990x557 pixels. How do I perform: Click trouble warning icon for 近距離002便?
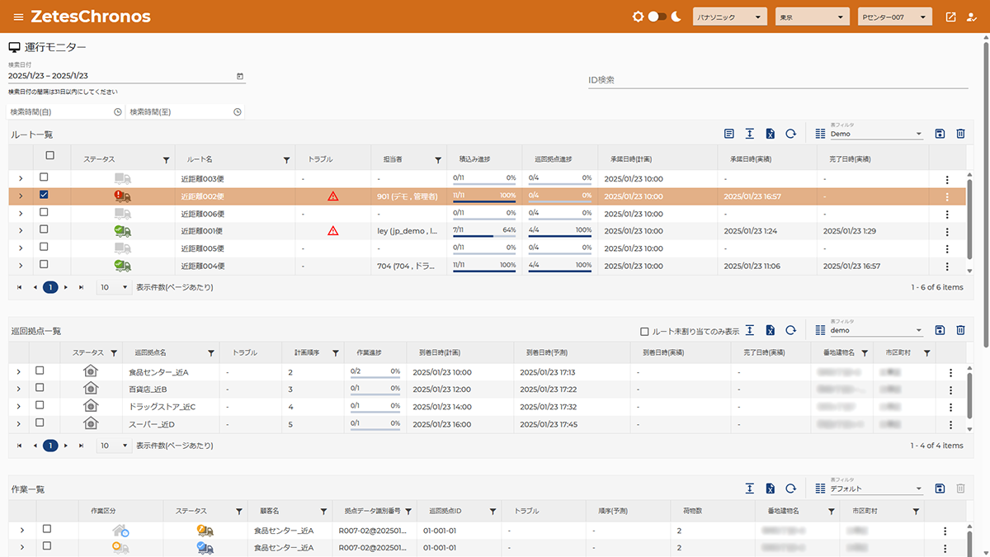pos(332,196)
